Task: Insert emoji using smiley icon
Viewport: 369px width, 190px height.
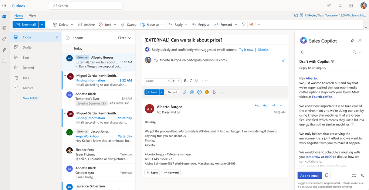Action: pos(207,92)
